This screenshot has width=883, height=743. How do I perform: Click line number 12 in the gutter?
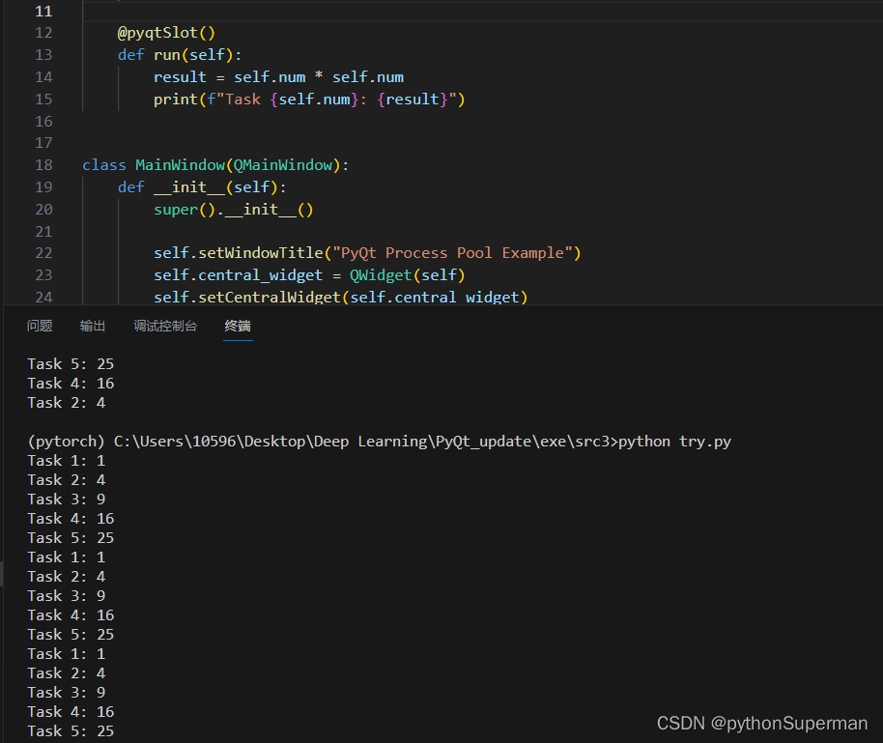point(43,33)
